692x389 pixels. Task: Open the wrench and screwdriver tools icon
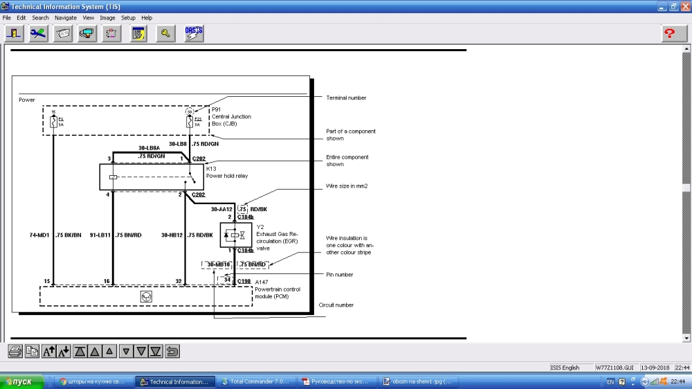click(38, 33)
